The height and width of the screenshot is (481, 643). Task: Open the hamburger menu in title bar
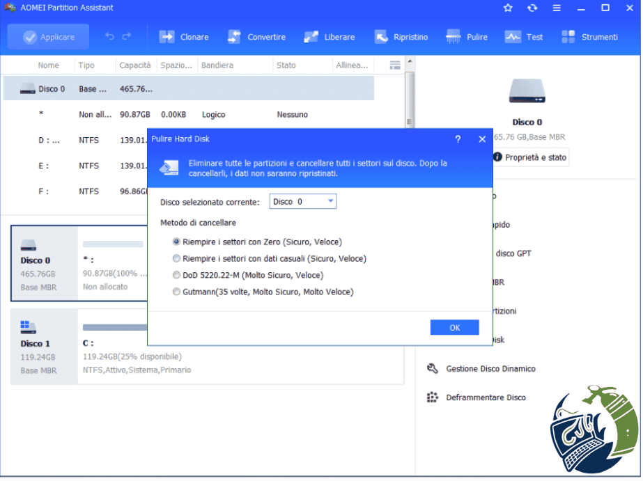pos(557,8)
